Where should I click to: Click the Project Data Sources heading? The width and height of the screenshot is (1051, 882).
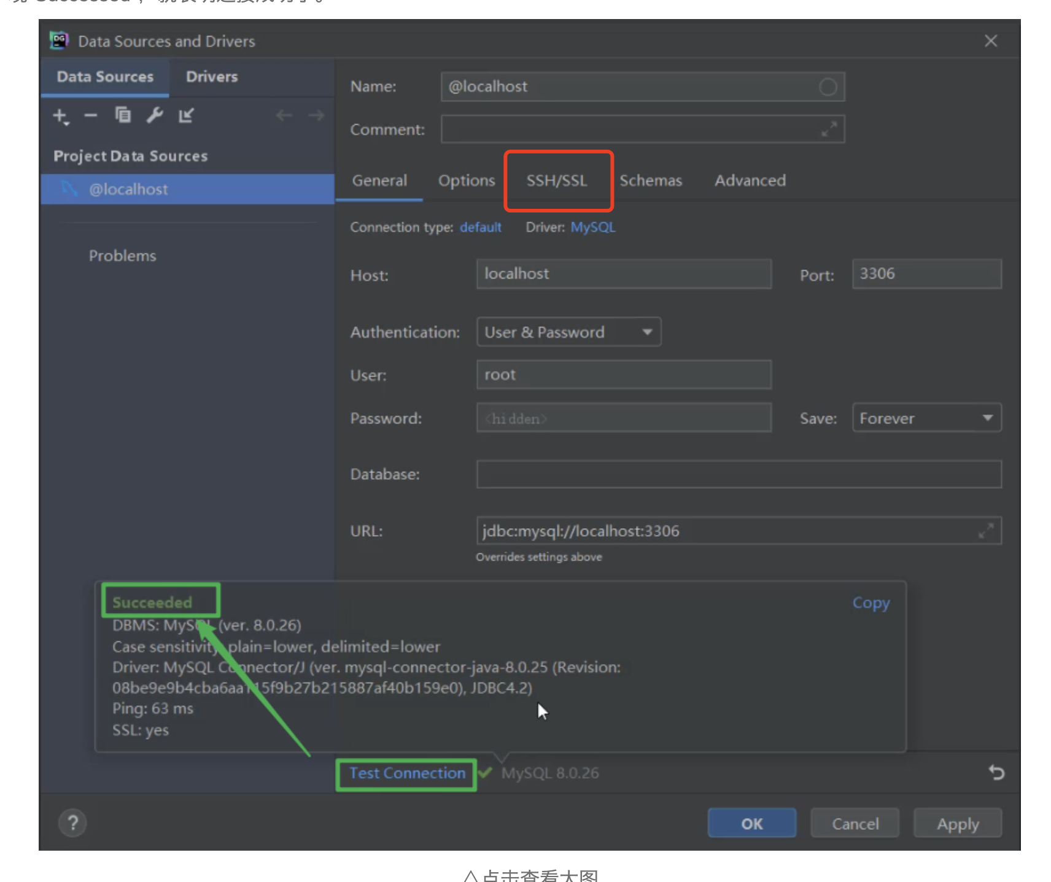130,156
